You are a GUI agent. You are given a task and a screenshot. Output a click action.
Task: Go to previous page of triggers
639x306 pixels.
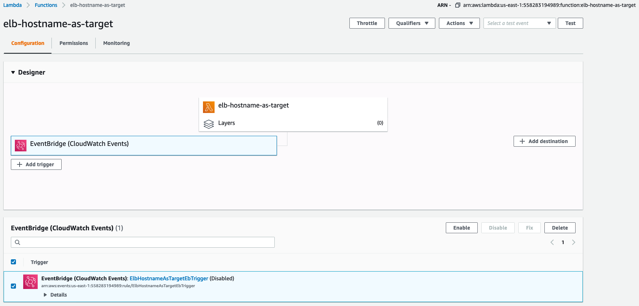552,242
